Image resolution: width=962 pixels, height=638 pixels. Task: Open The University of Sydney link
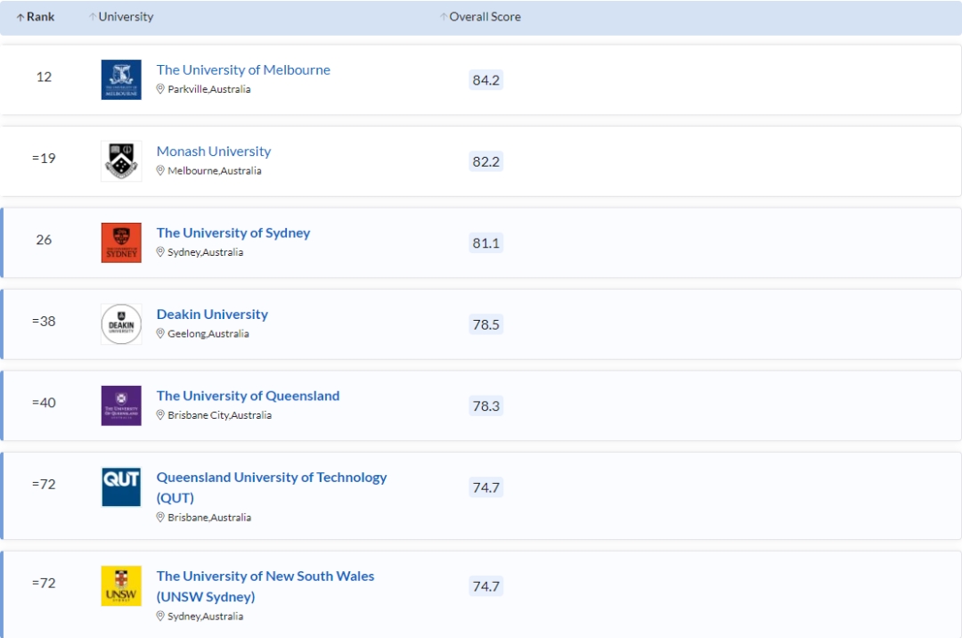point(233,233)
